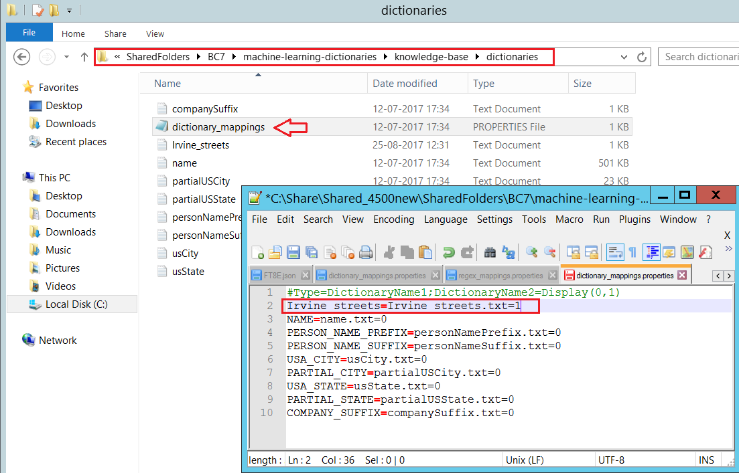Open the Explorer Share ribbon tab
The width and height of the screenshot is (739, 473).
(115, 34)
